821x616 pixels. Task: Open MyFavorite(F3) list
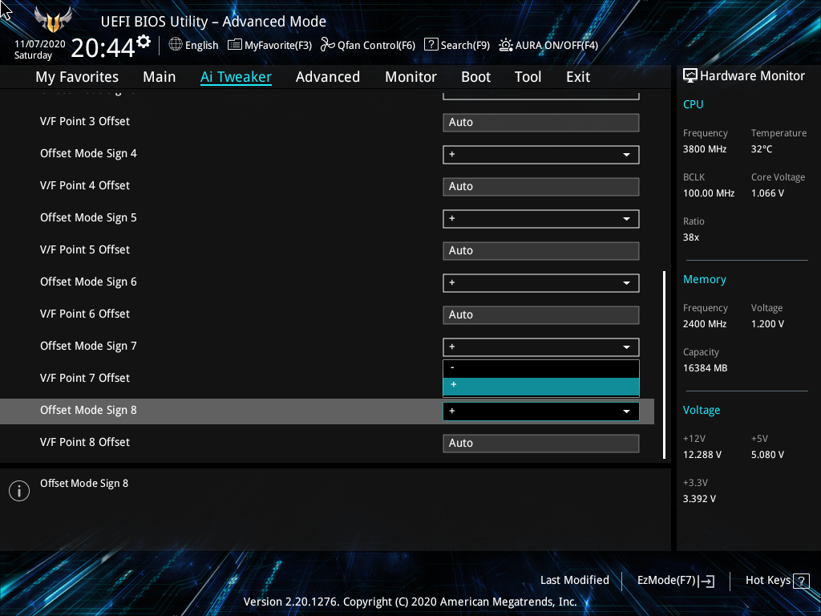click(269, 45)
